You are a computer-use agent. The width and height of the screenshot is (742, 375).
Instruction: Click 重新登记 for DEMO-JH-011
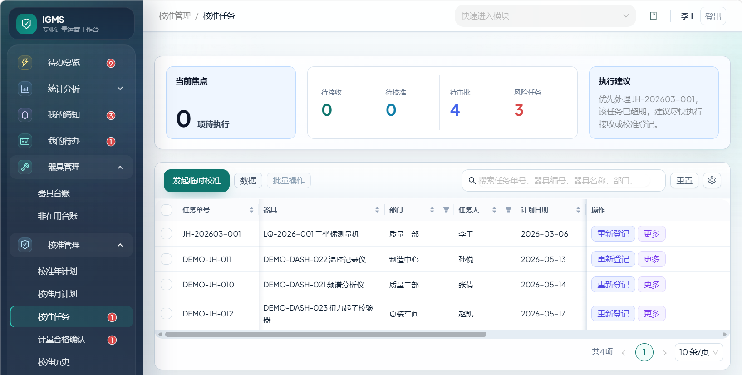[613, 259]
